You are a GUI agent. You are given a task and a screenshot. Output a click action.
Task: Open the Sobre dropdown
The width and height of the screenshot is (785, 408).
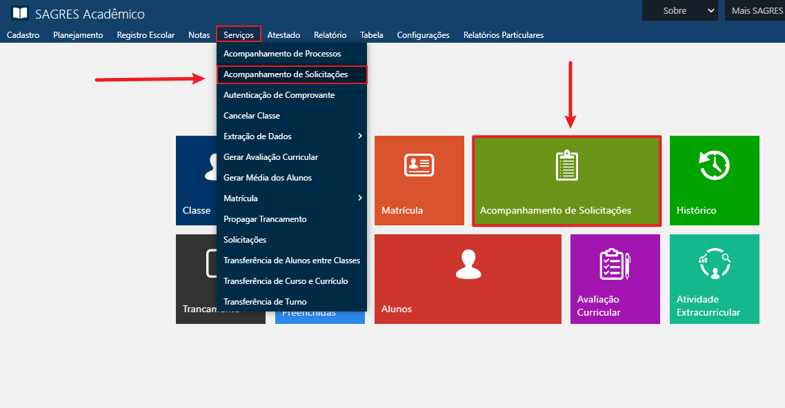point(679,10)
